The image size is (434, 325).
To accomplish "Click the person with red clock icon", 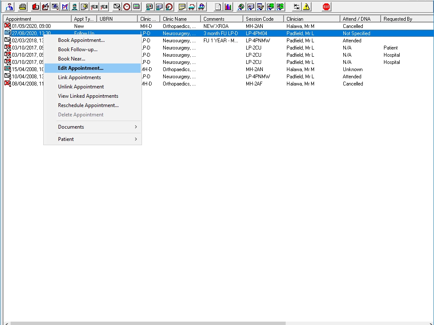I will tap(169, 7).
